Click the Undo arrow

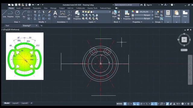[x=33, y=5]
